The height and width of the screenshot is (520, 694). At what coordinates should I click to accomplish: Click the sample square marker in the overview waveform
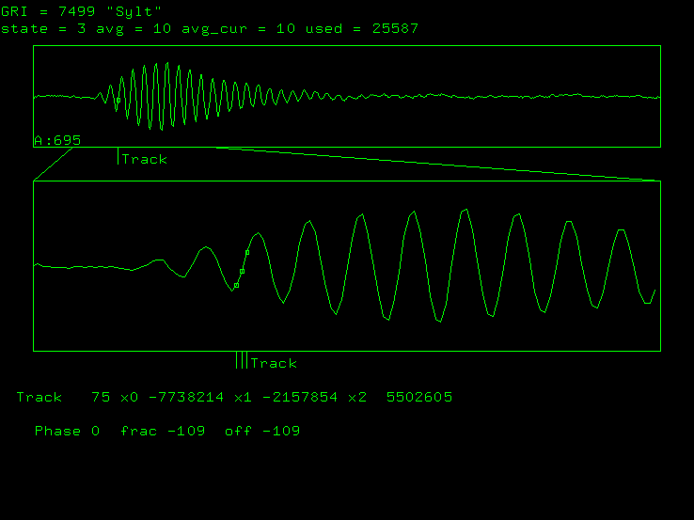tap(118, 101)
